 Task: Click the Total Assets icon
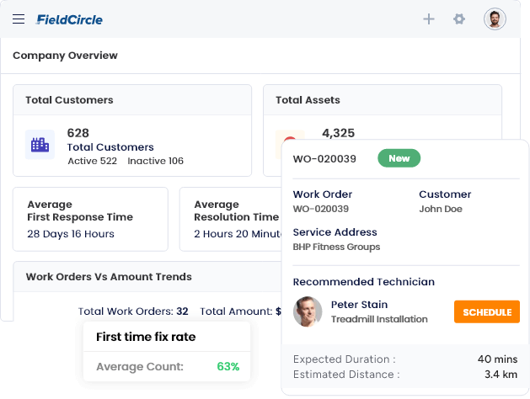pyautogui.click(x=289, y=141)
